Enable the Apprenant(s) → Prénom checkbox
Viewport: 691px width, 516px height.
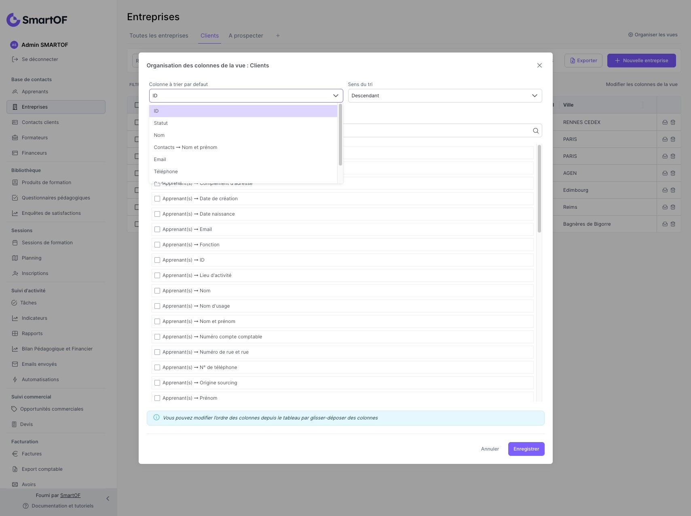[157, 398]
